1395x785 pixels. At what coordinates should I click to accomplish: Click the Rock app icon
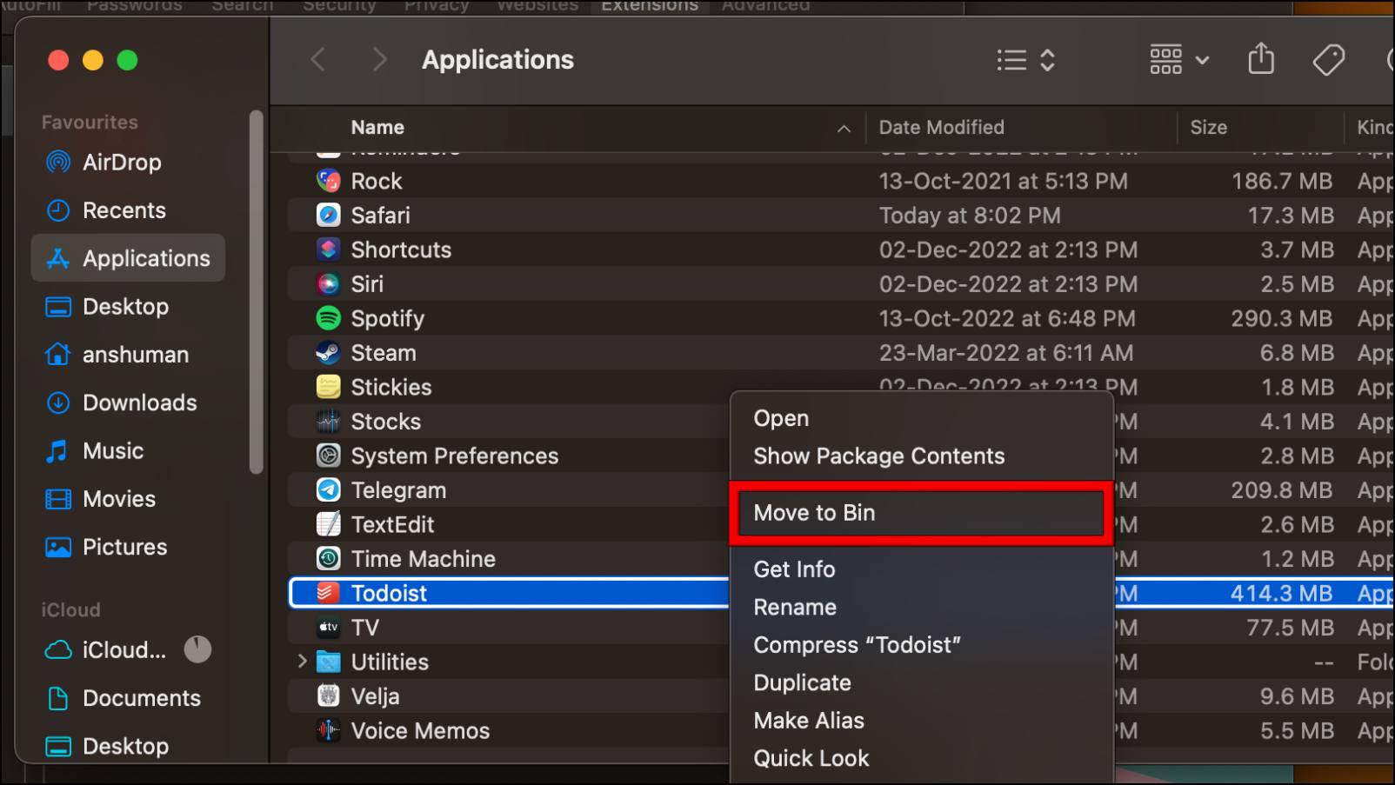pyautogui.click(x=328, y=181)
